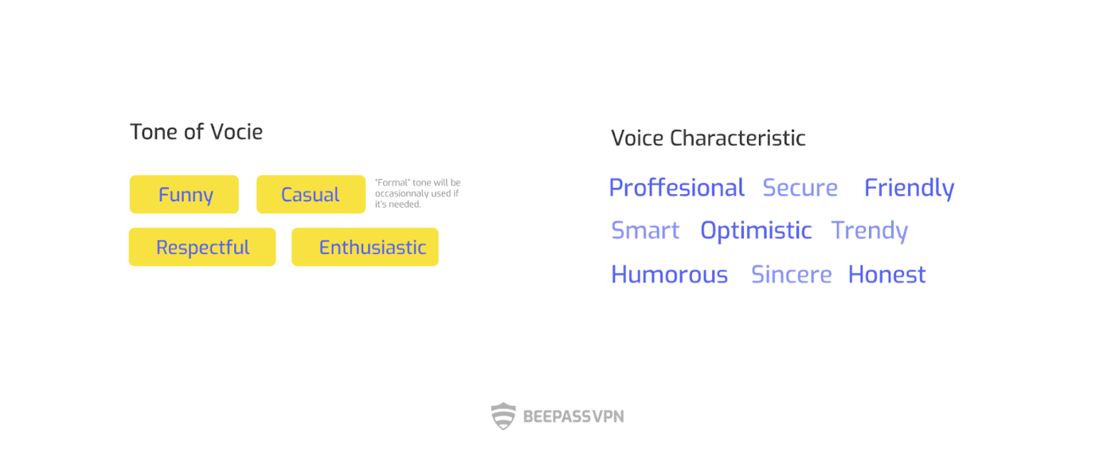Click the Voice Characteristic heading
1115x461 pixels.
coord(709,138)
